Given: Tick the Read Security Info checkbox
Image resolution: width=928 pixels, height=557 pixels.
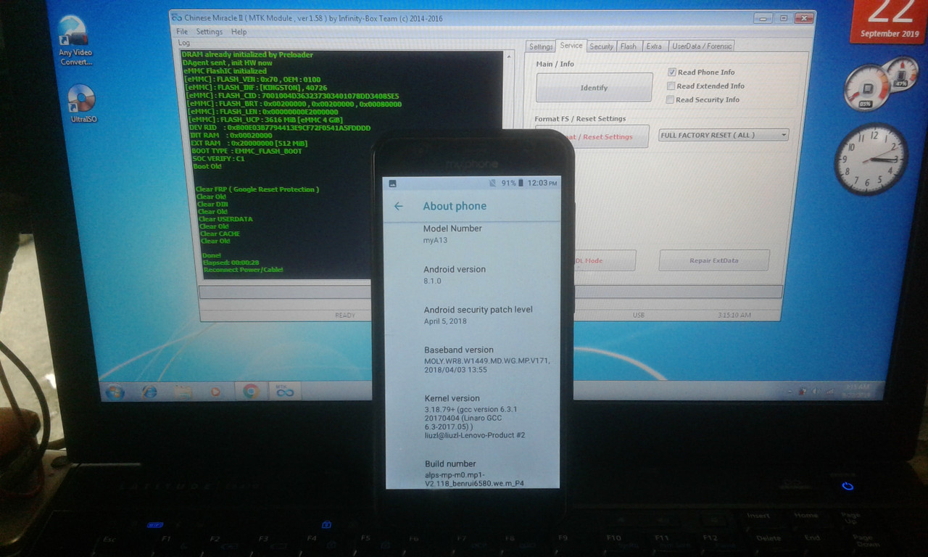Looking at the screenshot, I should click(x=670, y=100).
